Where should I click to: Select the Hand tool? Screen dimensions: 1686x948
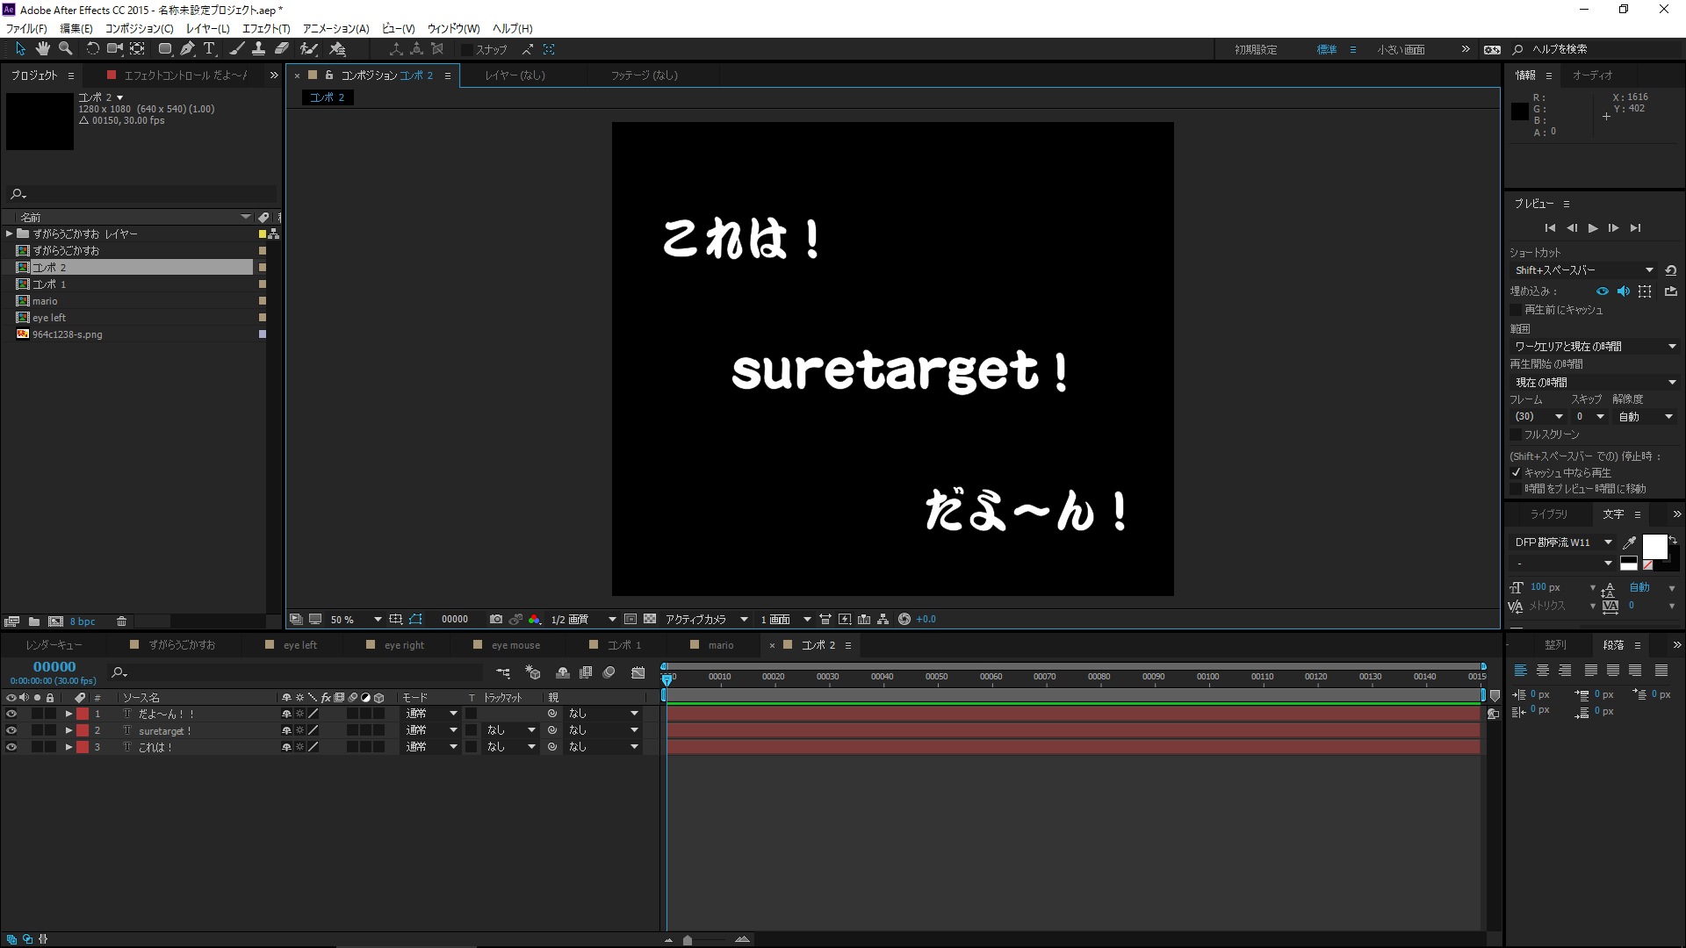pyautogui.click(x=43, y=49)
